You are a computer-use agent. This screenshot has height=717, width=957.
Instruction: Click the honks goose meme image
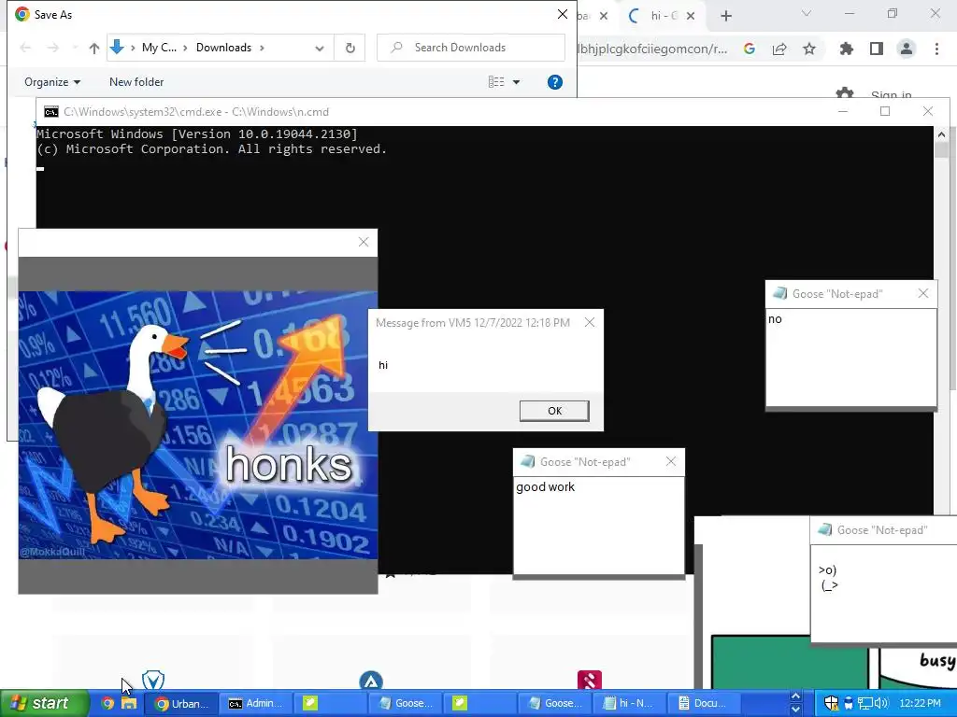(198, 425)
